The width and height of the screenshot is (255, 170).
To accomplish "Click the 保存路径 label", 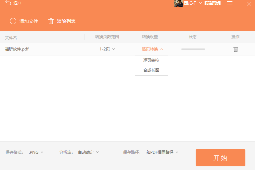I will [x=132, y=152].
